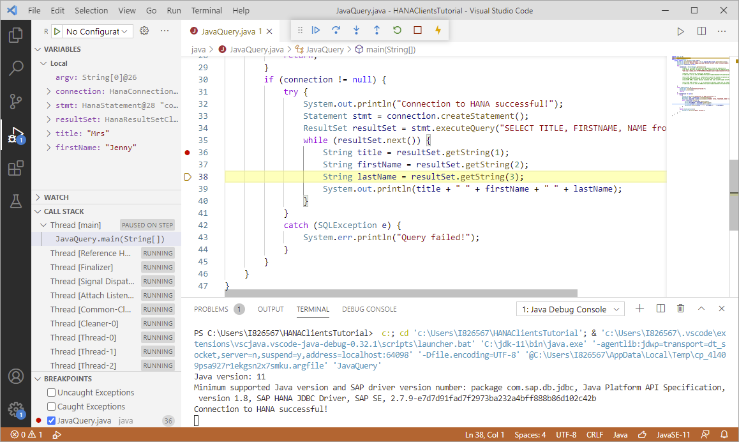
Task: Split the terminal panel
Action: point(661,309)
